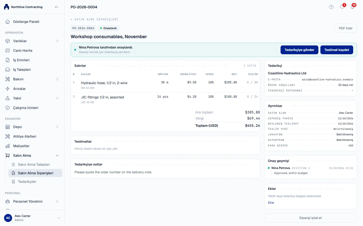The width and height of the screenshot is (363, 226).
Task: Click the Ekle attachment link
Action: [x=271, y=203]
